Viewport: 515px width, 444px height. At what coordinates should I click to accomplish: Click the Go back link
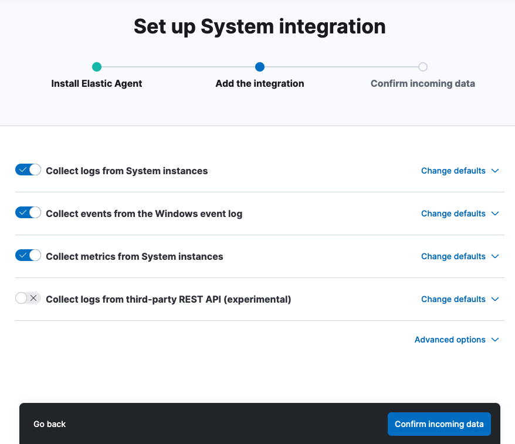point(49,423)
